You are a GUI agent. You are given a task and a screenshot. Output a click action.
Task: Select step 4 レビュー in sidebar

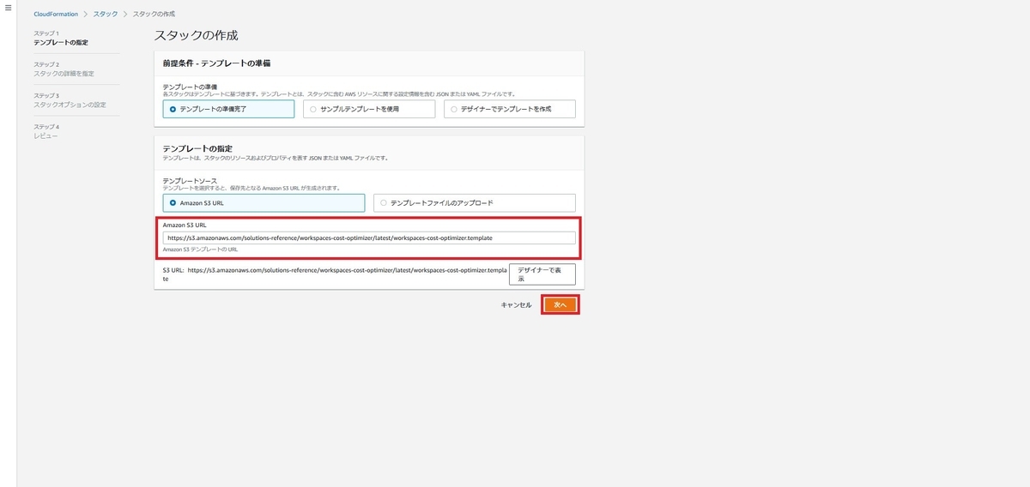pyautogui.click(x=46, y=135)
